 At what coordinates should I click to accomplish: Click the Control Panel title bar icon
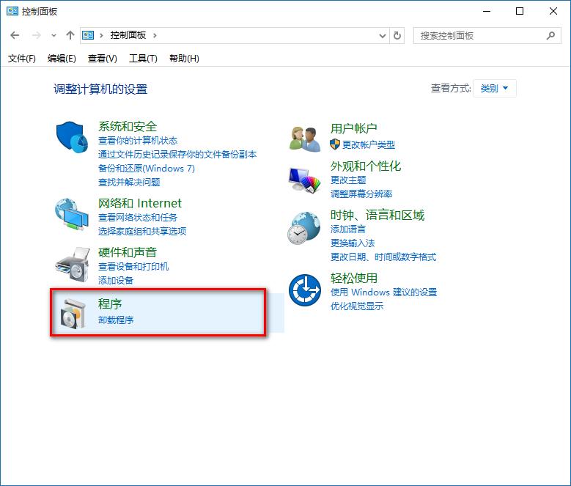click(x=12, y=11)
